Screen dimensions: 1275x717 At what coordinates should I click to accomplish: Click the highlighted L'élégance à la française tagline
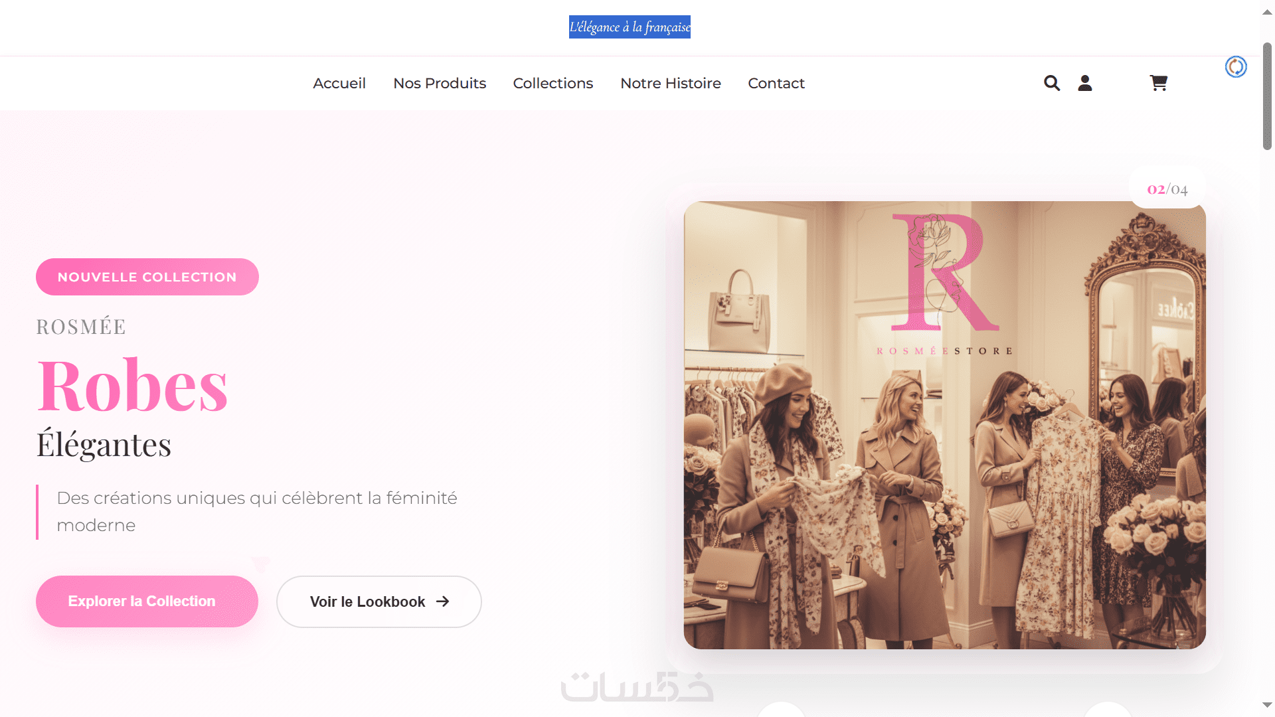pyautogui.click(x=629, y=27)
